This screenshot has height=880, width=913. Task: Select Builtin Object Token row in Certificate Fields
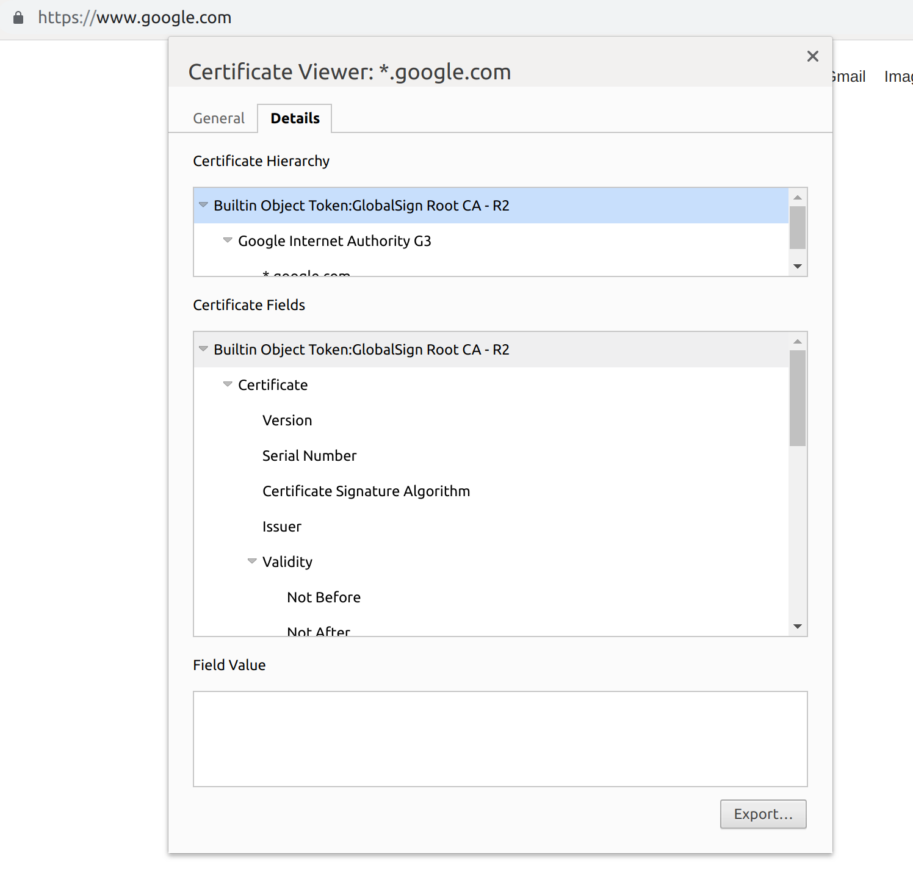click(491, 350)
